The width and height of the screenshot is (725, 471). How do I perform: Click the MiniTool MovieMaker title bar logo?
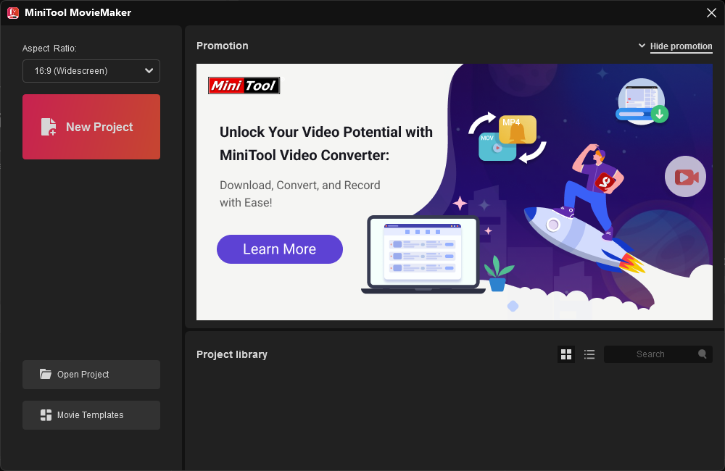tap(12, 12)
